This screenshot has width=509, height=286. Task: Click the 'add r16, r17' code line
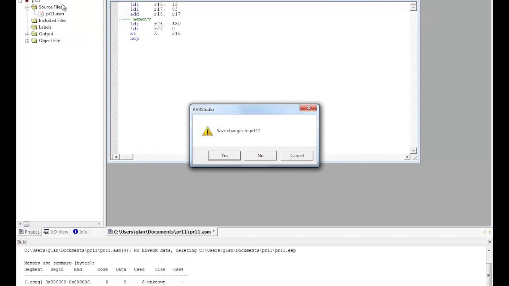155,14
